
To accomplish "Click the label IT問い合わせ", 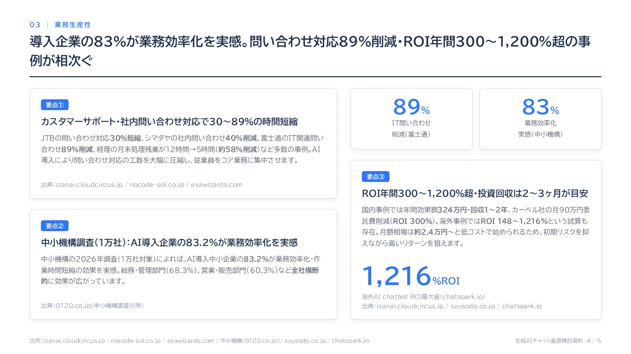I will pos(412,123).
